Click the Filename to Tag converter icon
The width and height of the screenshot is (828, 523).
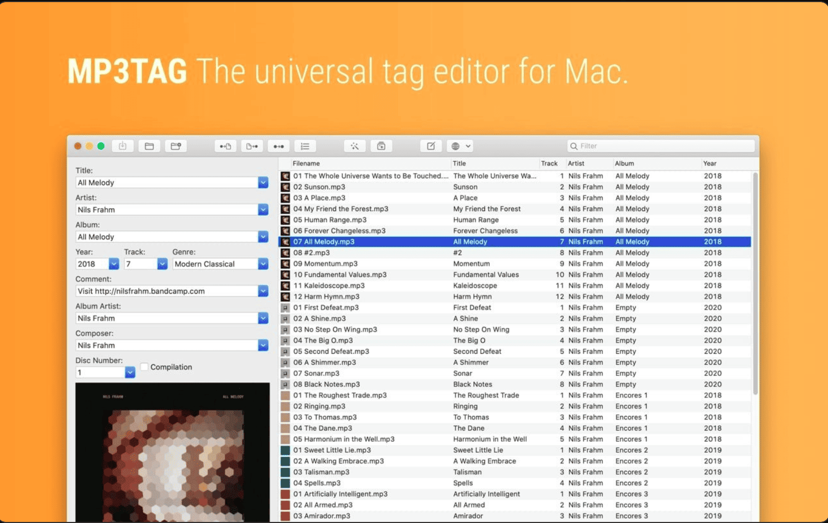pos(252,146)
